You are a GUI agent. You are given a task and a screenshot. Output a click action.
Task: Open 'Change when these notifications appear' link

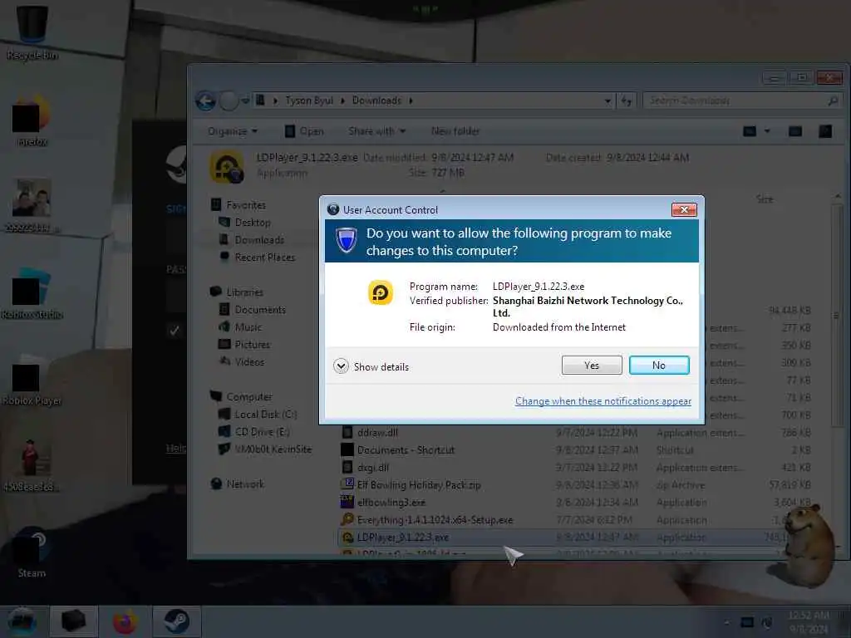coord(603,401)
